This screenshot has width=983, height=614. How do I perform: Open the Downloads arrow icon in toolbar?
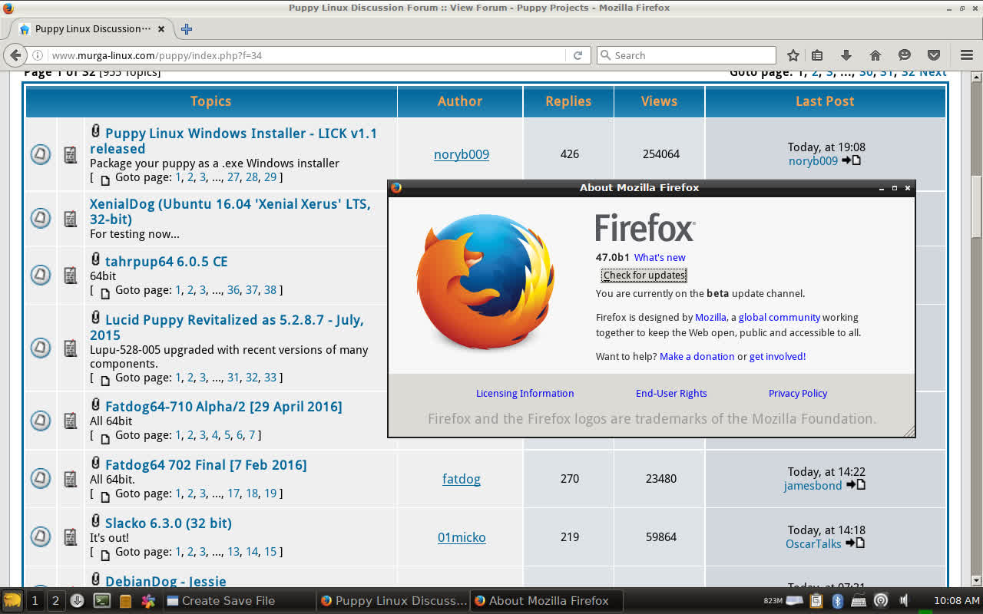846,55
